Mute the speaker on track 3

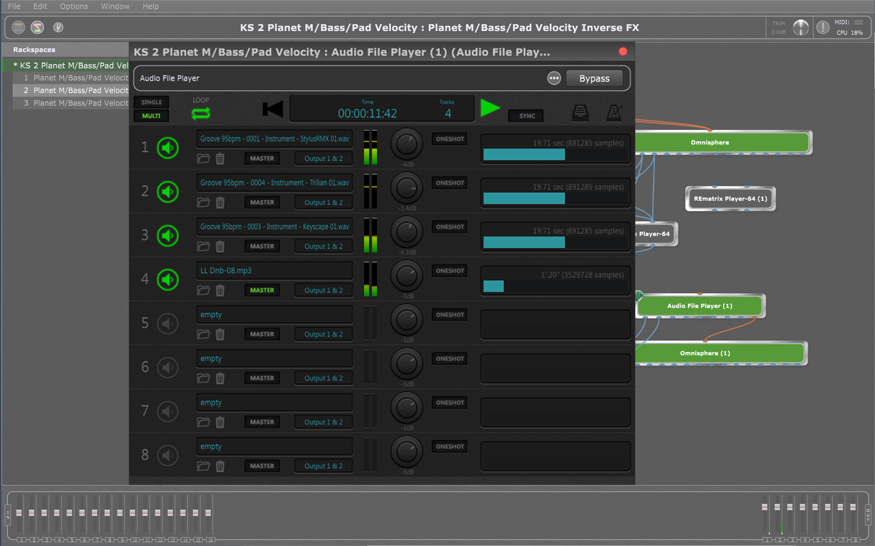[x=168, y=235]
